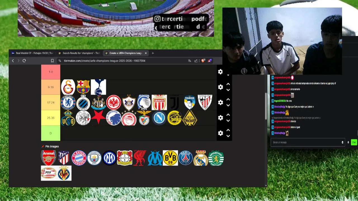Click the Inter Milan logo
The height and width of the screenshot is (201, 358).
tap(109, 158)
